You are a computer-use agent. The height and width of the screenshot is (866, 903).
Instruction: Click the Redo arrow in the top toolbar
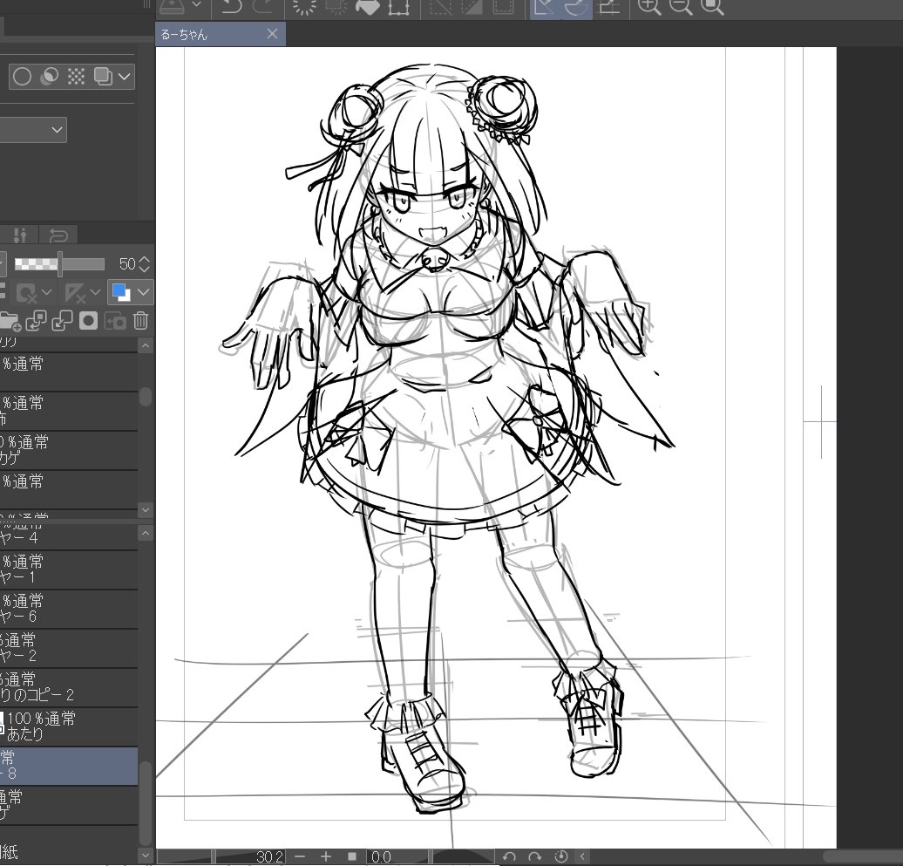262,6
